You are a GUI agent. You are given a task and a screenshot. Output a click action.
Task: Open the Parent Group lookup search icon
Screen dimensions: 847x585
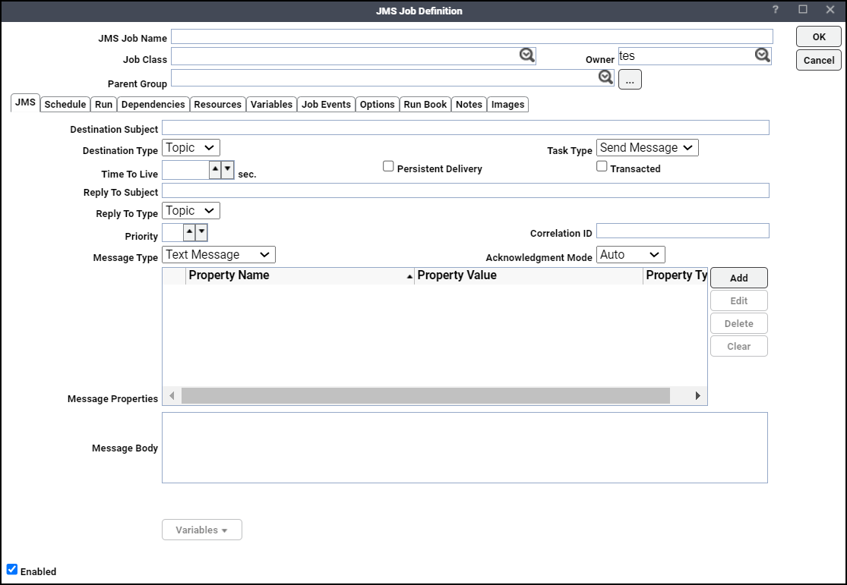tap(605, 77)
